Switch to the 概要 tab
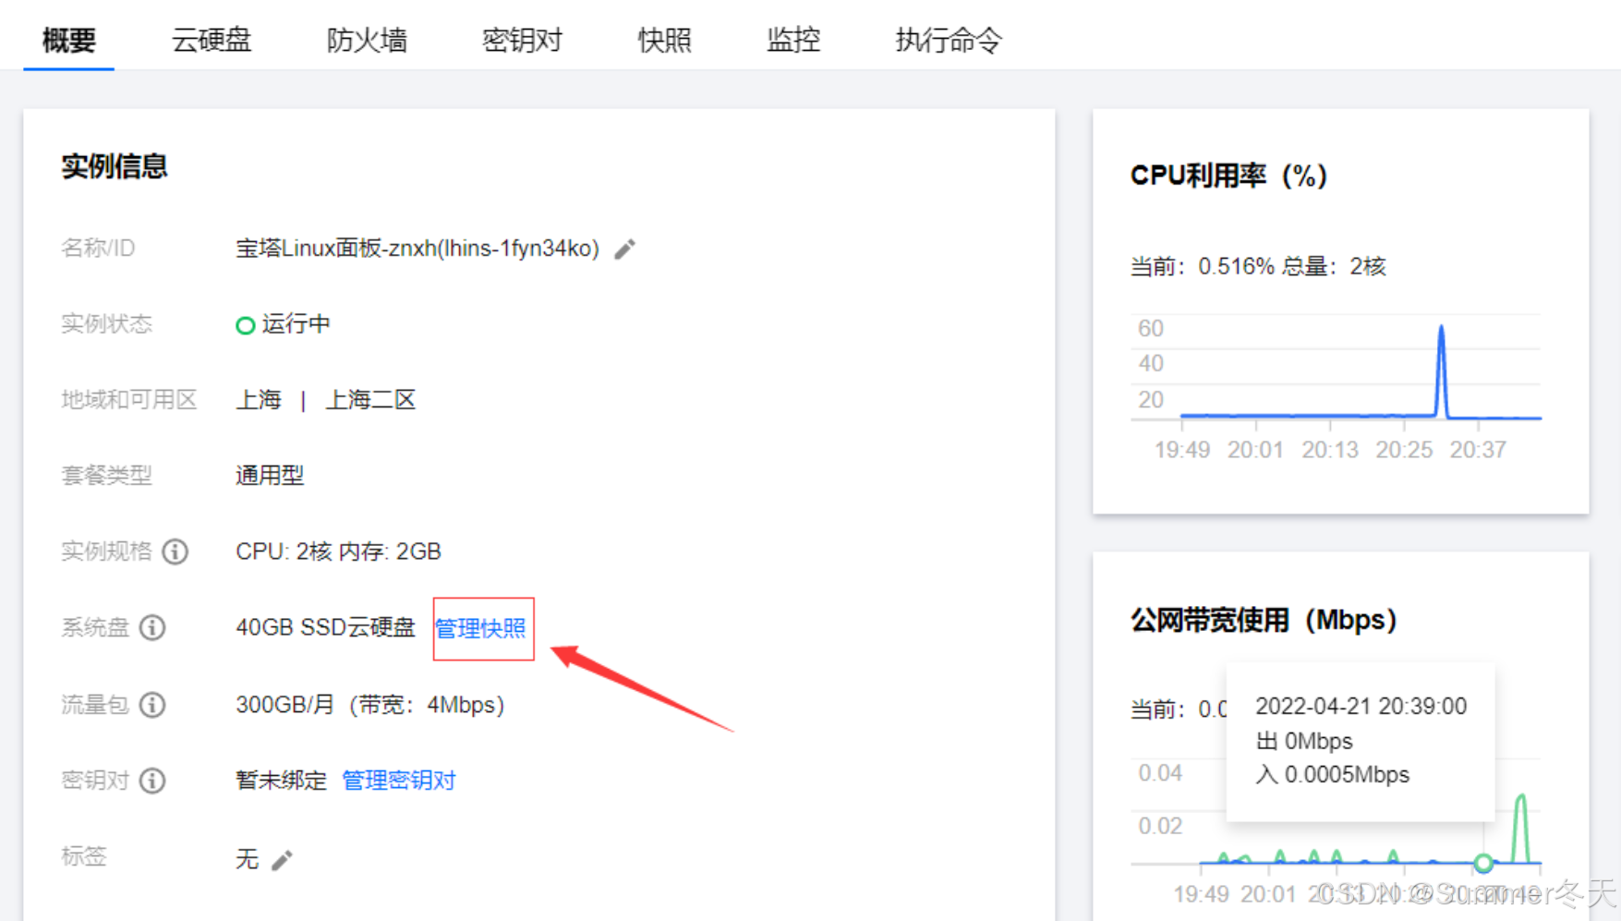Image resolution: width=1621 pixels, height=921 pixels. (x=69, y=40)
